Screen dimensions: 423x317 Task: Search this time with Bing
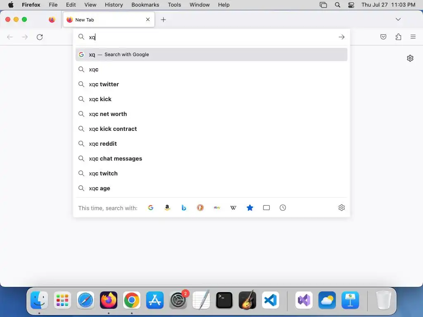pos(184,208)
